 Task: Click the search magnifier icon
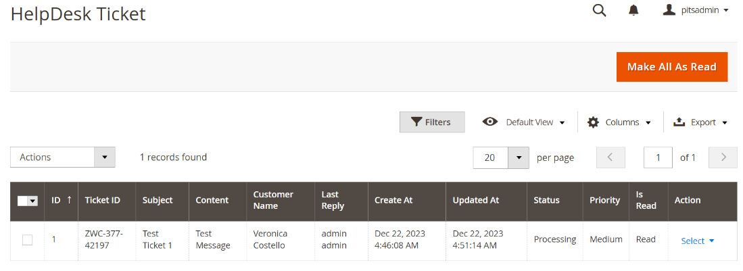tap(599, 10)
